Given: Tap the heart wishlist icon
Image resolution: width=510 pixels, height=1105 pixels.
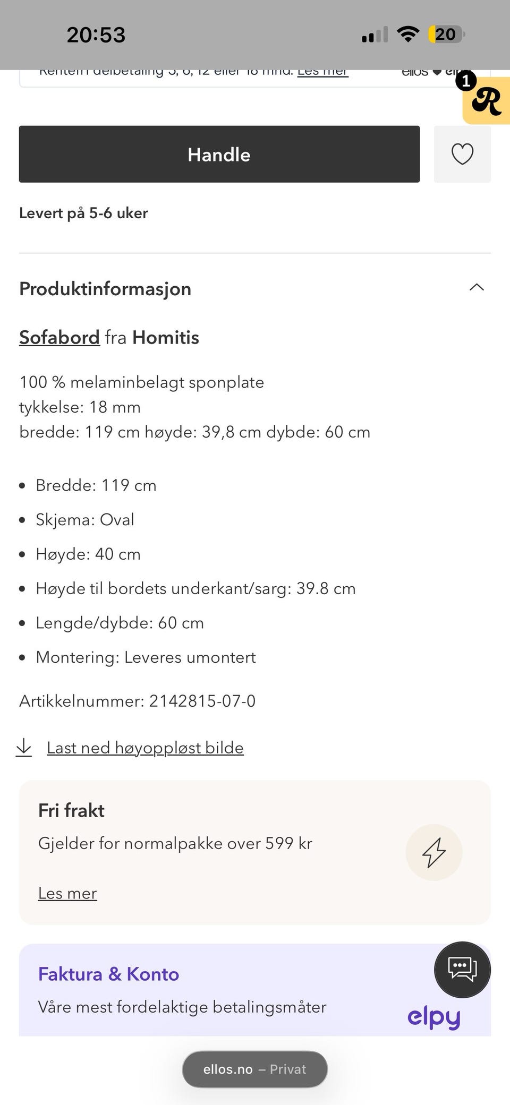Looking at the screenshot, I should pyautogui.click(x=462, y=155).
